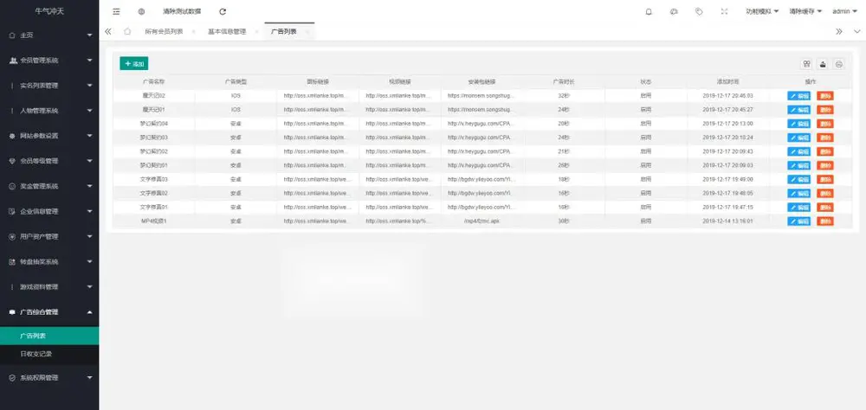Screen dimensions: 866x410
Task: Open the table column filter icon
Action: (807, 64)
